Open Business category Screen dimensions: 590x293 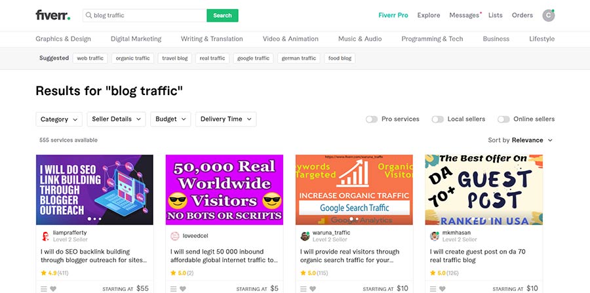496,39
